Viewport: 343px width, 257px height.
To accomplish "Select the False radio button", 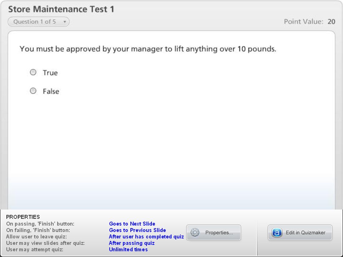I will (33, 91).
